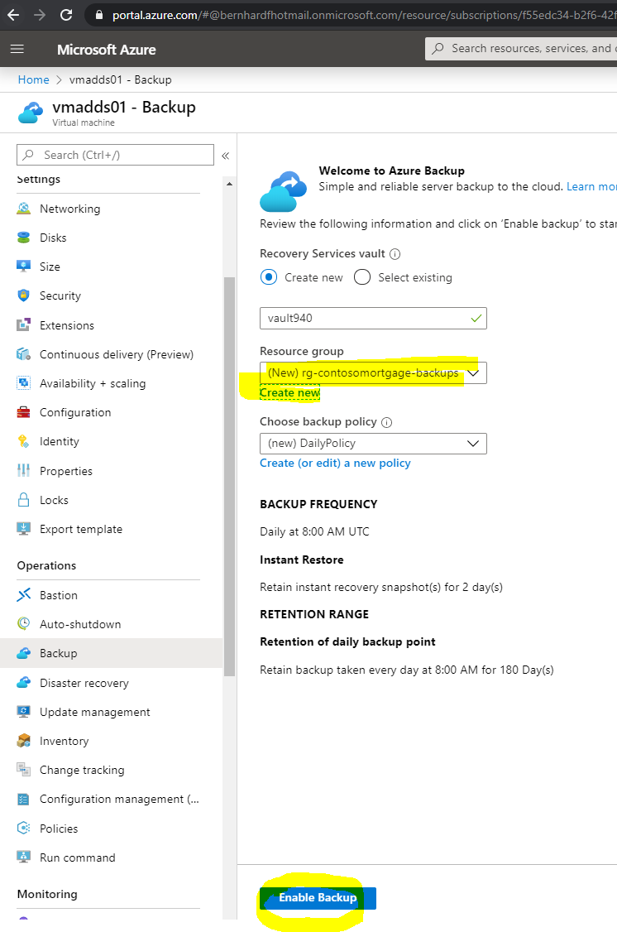
Task: Click Microsoft Azure portal title
Action: (x=107, y=50)
